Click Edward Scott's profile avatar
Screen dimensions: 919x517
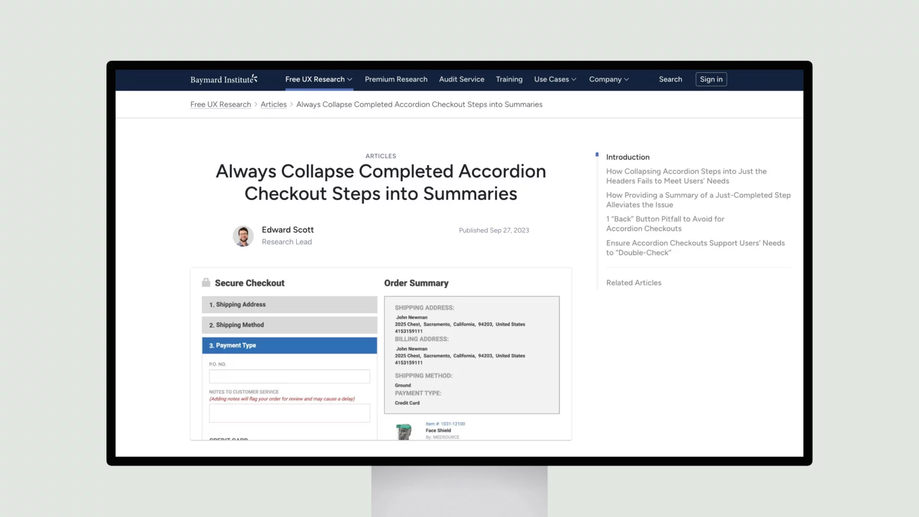[x=242, y=235]
